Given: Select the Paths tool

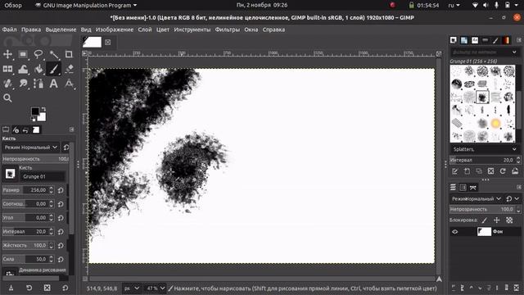Looking at the screenshot, I should coord(38,84).
